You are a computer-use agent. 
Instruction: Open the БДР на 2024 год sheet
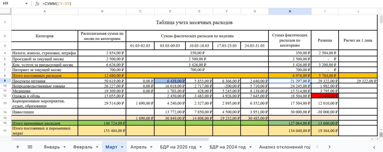pos(227,147)
